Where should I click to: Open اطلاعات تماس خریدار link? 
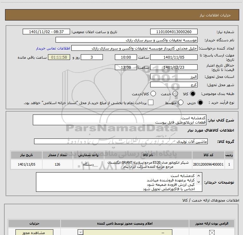click(x=53, y=48)
